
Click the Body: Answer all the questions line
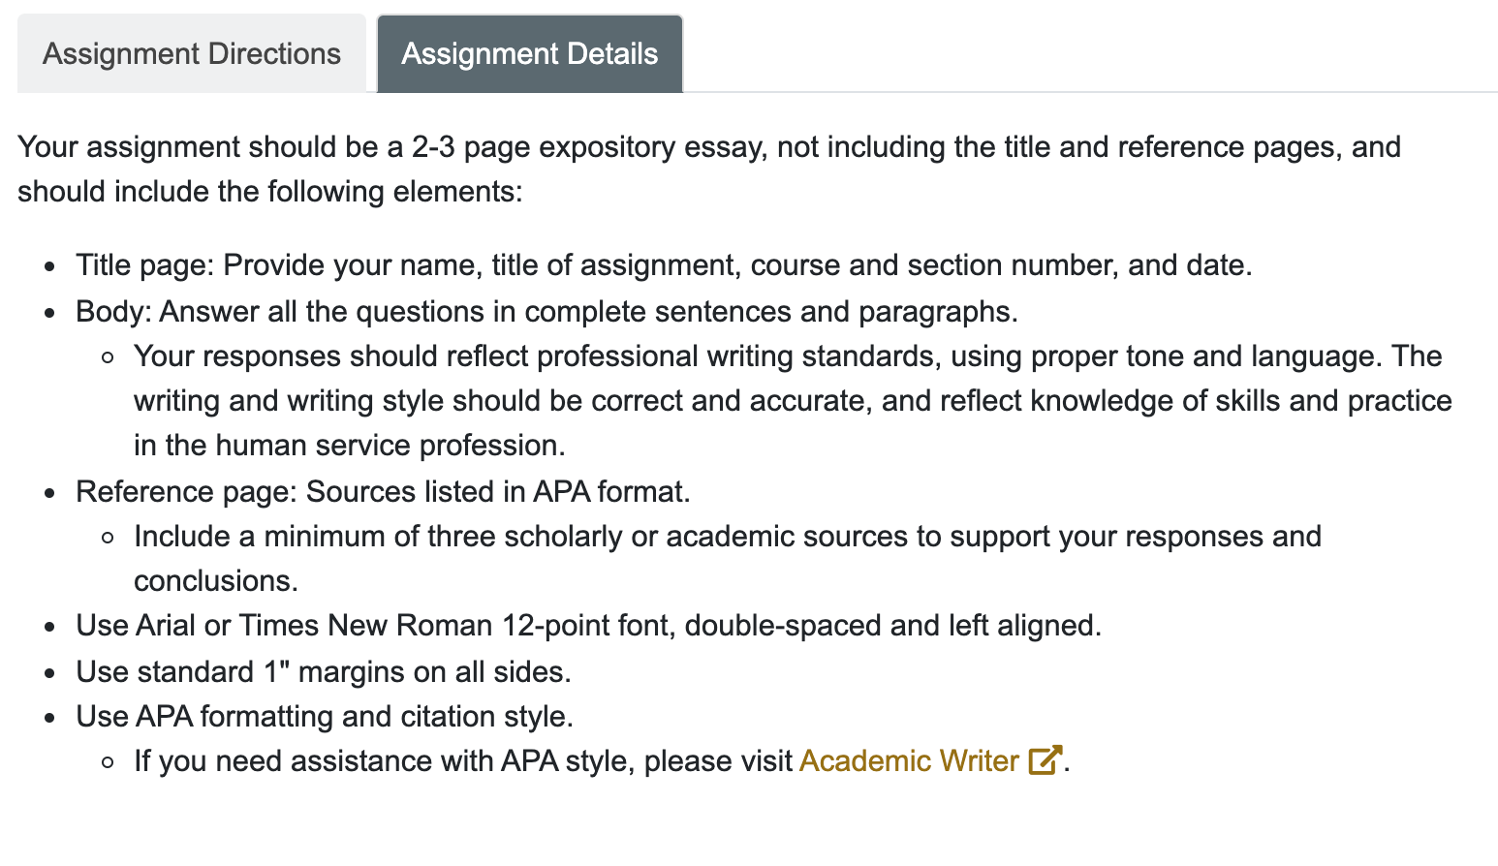(x=547, y=312)
